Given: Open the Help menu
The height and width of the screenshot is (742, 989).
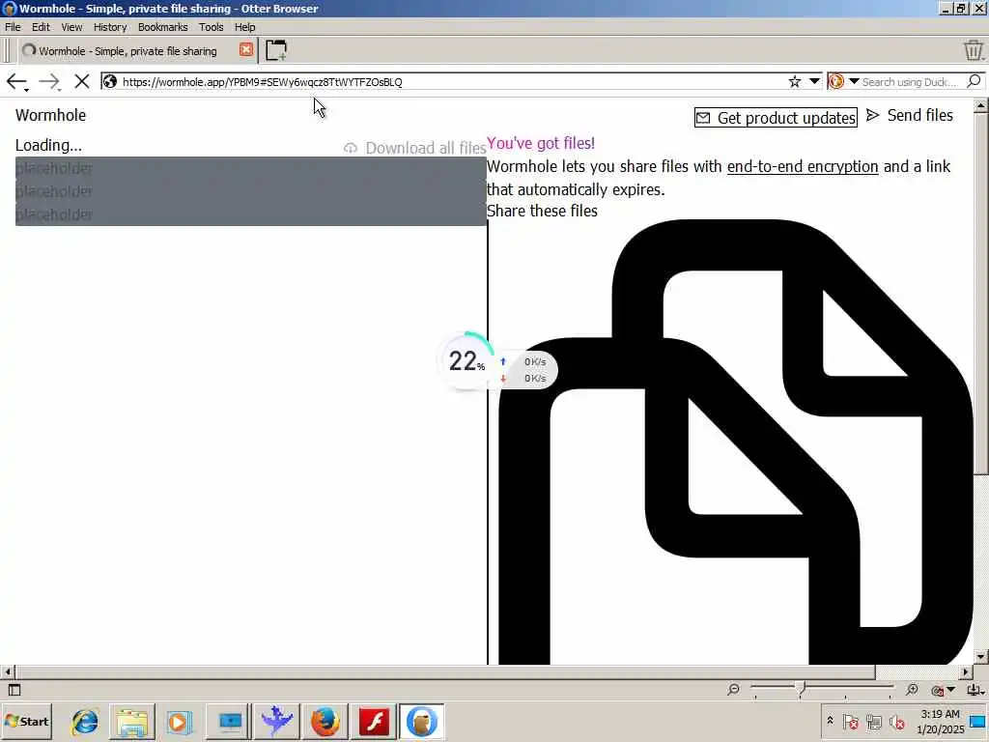Looking at the screenshot, I should [244, 27].
